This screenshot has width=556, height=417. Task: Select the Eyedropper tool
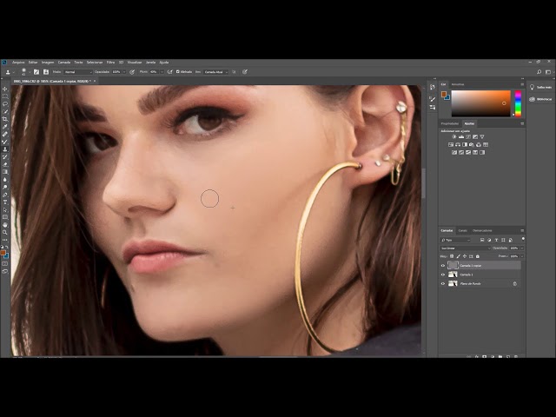coord(5,127)
